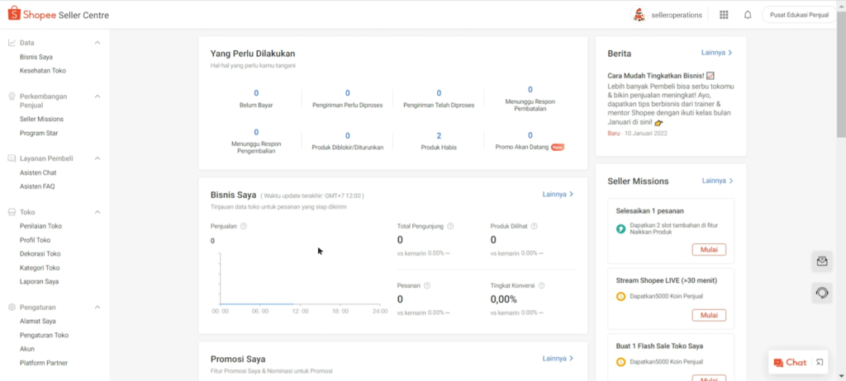The width and height of the screenshot is (846, 381).
Task: Click the Pusat Edukasi Penjual button
Action: (799, 15)
